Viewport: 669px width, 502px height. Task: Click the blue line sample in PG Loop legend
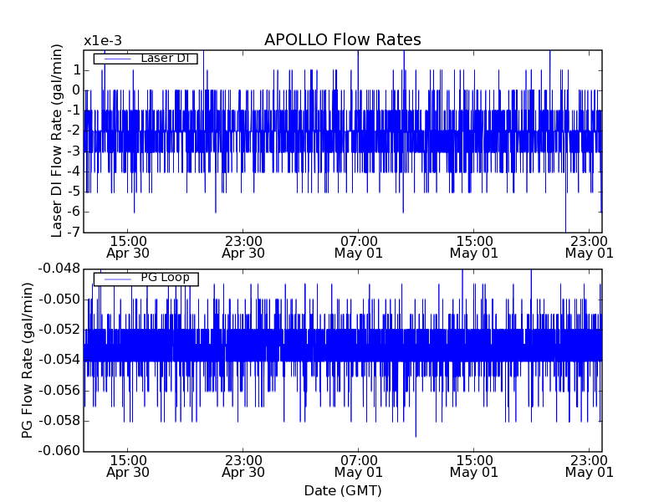click(115, 279)
